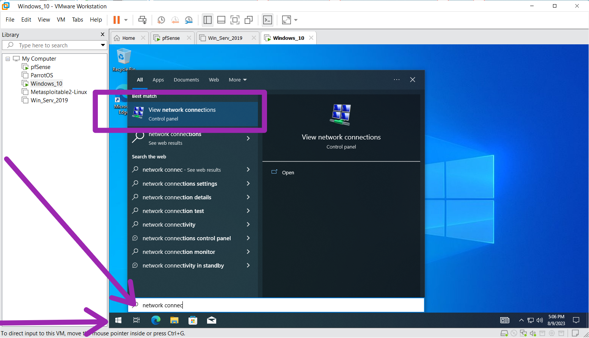Take a snapshot of this virtual machine
This screenshot has height=338, width=589.
[x=161, y=20]
